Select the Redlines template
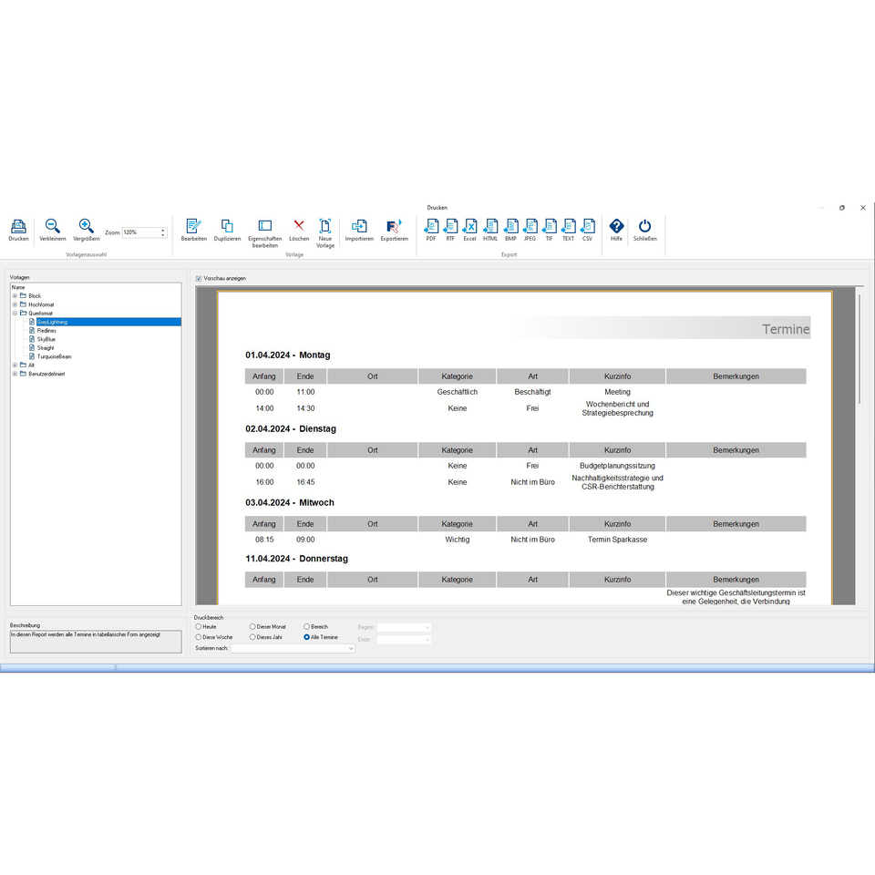875x875 pixels. [x=46, y=330]
